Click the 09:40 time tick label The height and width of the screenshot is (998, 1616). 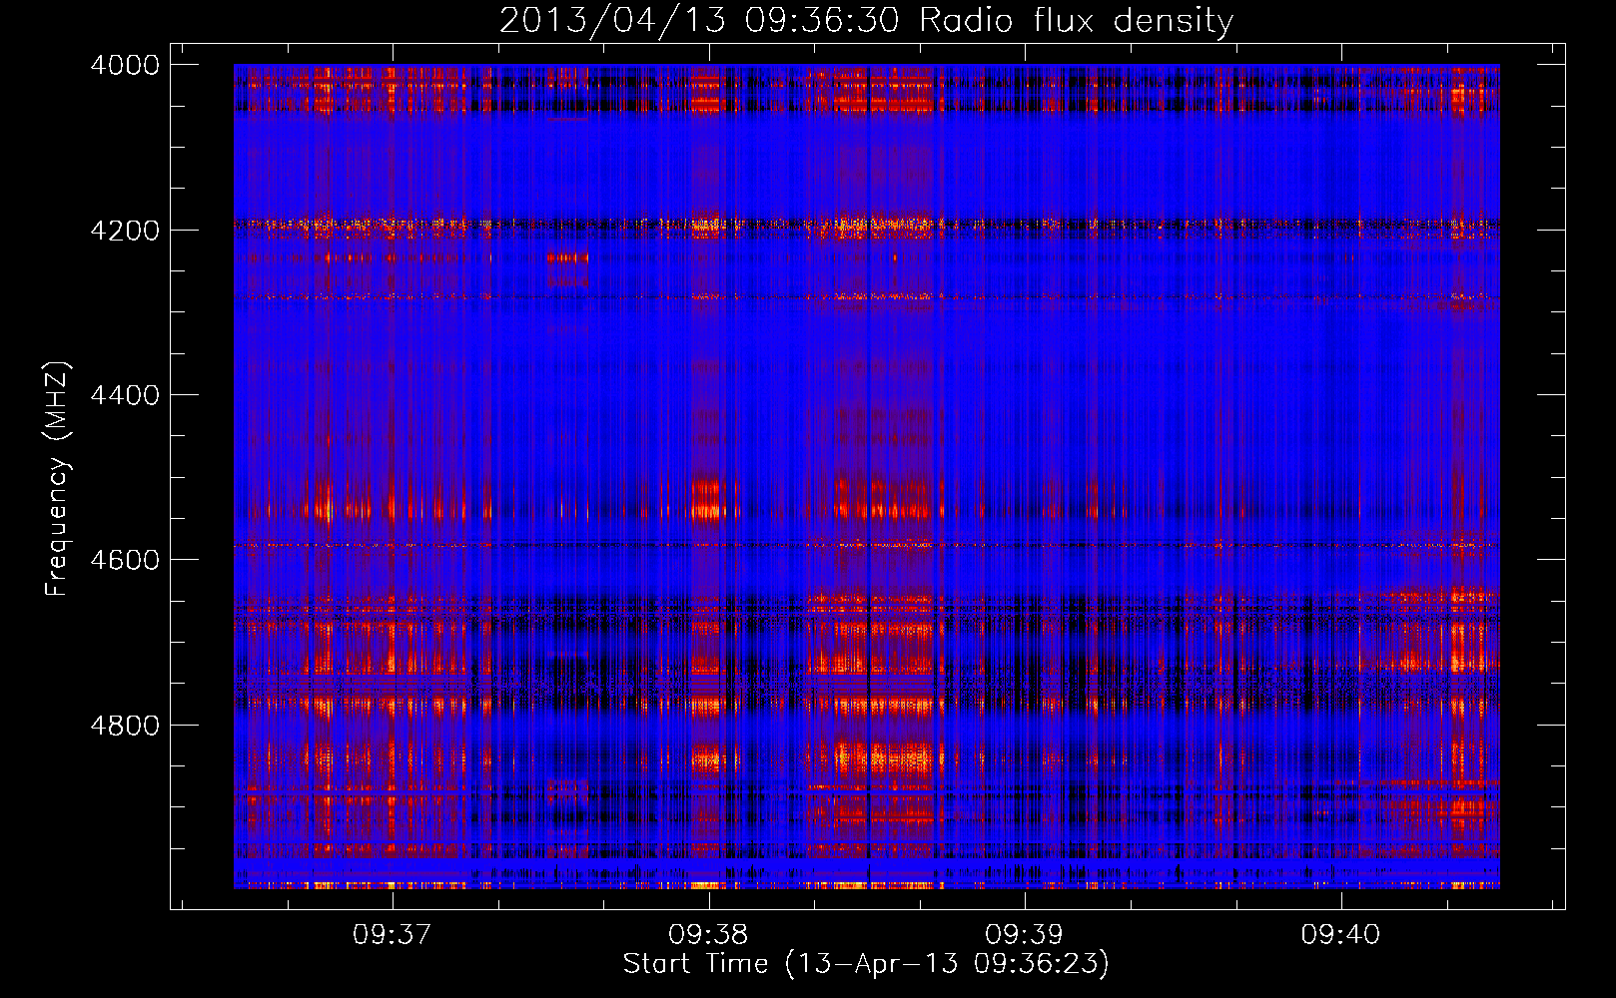point(1340,934)
